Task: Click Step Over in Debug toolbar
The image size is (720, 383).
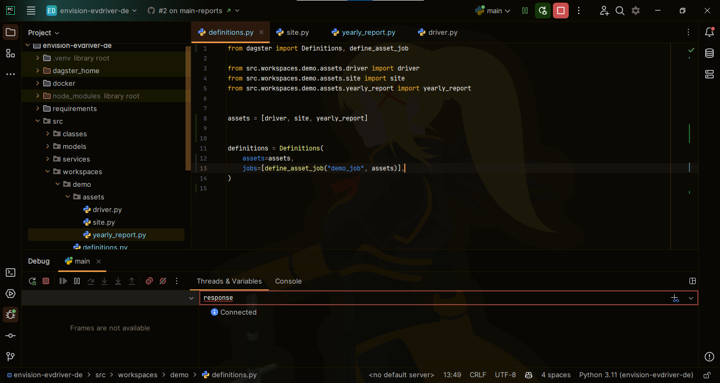Action: tap(91, 281)
